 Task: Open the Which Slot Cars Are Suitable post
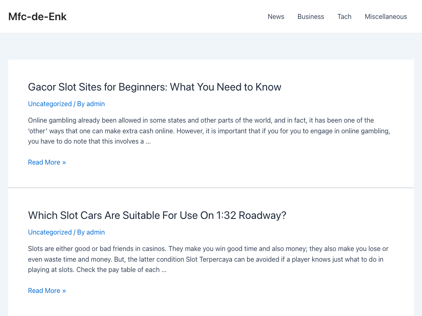(157, 215)
